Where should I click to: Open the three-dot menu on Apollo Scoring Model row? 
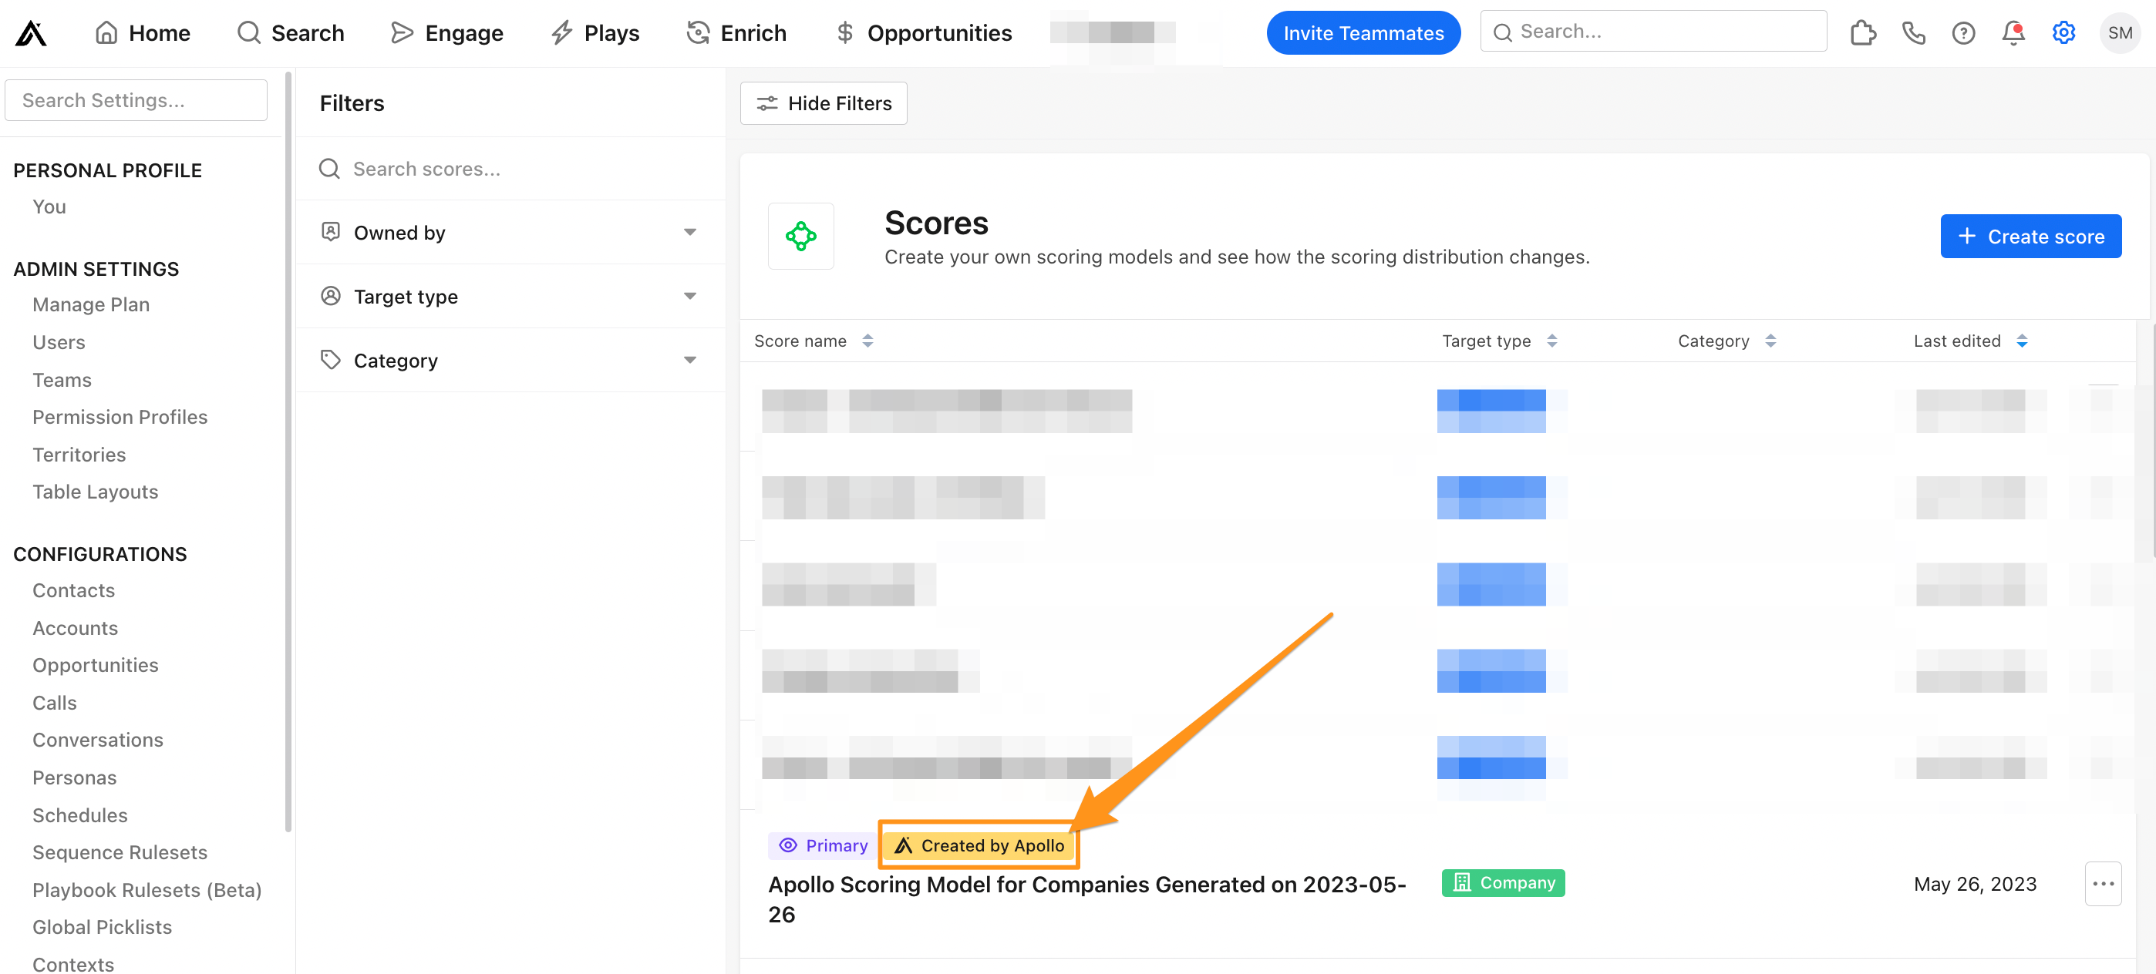pos(2104,884)
